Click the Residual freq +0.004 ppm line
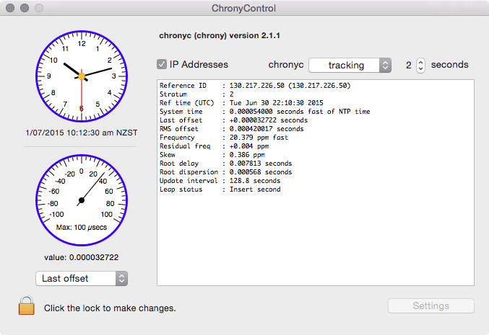489x335 pixels. 215,146
